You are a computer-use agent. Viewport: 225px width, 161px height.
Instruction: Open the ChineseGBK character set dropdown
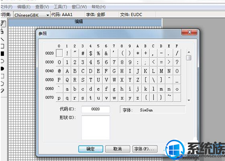point(32,15)
